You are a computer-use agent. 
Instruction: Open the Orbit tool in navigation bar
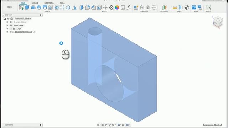[x=98, y=125]
